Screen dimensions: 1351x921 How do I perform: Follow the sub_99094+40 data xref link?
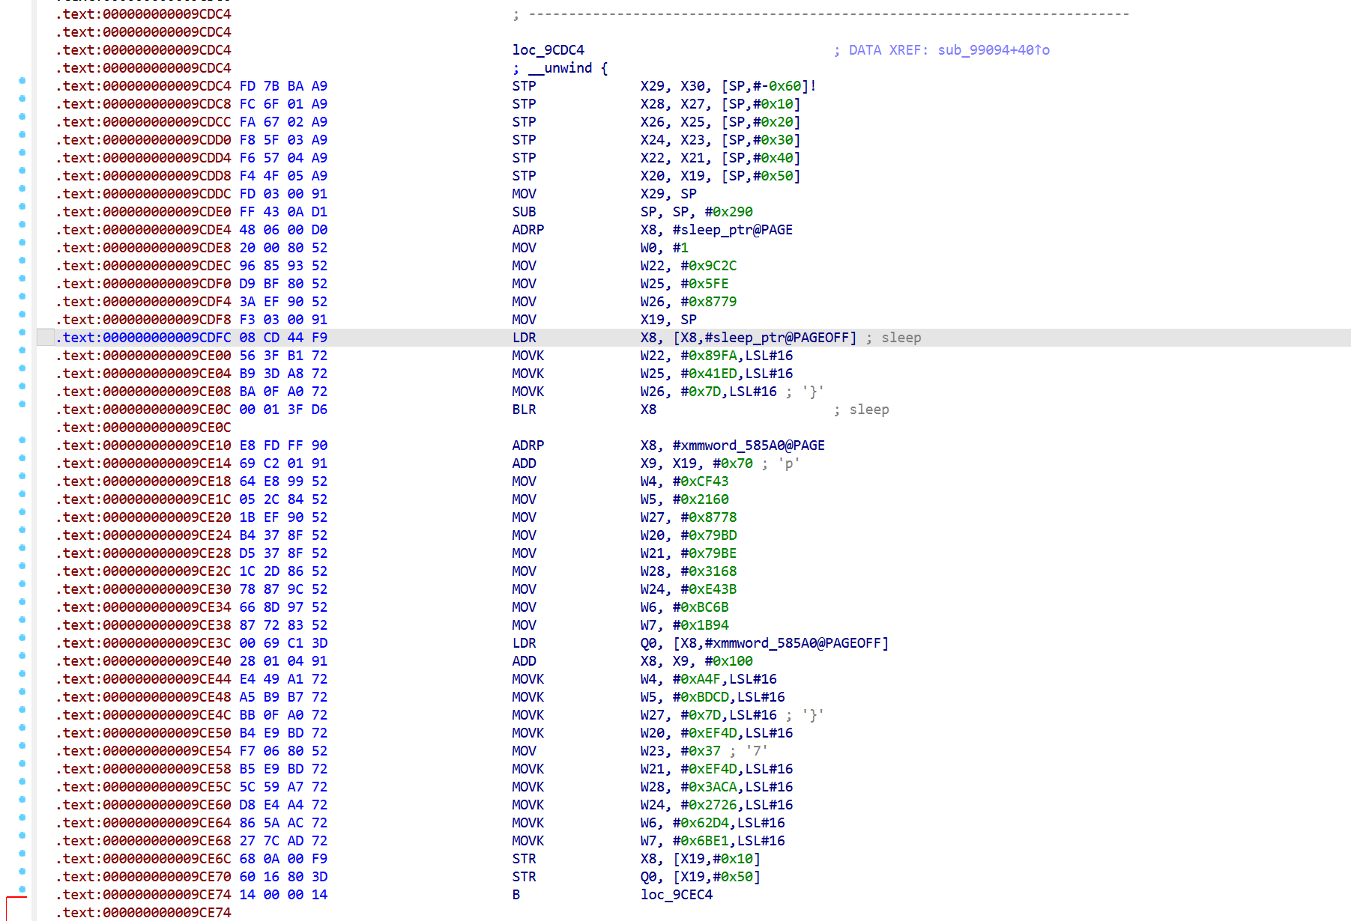[x=994, y=50]
